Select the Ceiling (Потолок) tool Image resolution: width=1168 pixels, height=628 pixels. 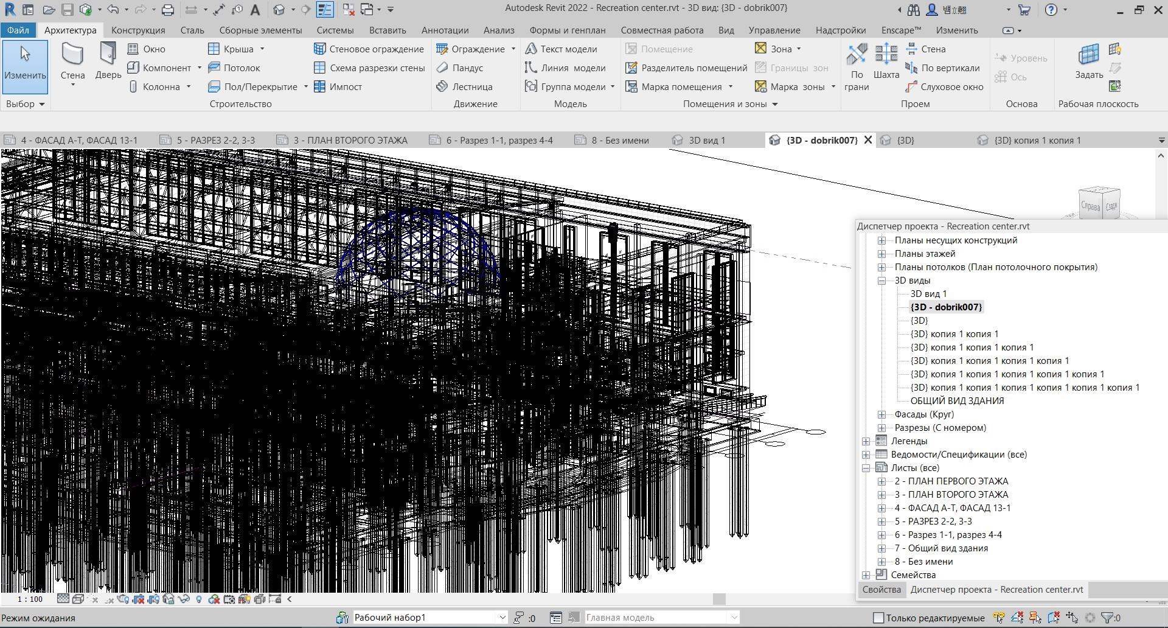click(234, 68)
